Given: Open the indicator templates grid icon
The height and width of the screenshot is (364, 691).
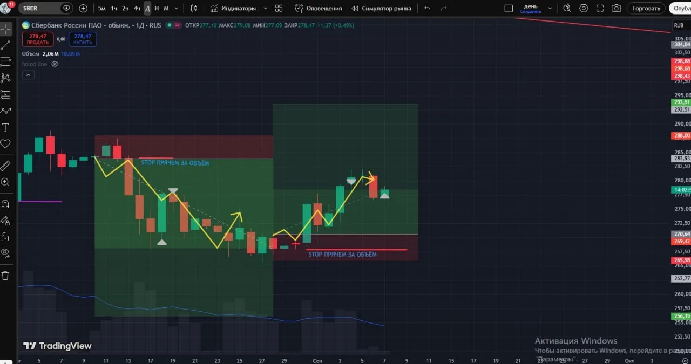Looking at the screenshot, I should (279, 8).
